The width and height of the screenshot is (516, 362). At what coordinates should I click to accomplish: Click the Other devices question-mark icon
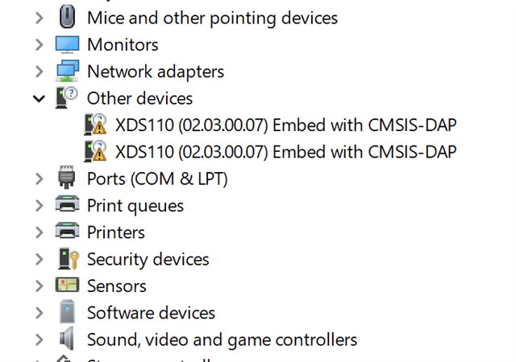(67, 98)
